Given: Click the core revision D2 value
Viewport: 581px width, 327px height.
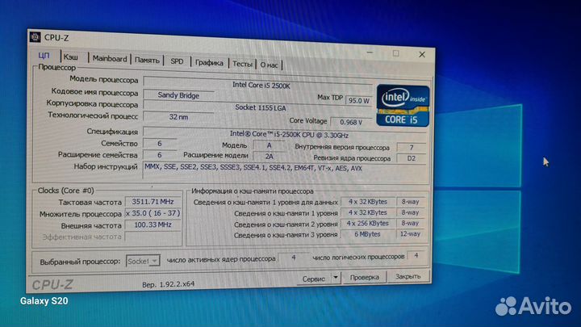Looking at the screenshot, I should point(412,158).
